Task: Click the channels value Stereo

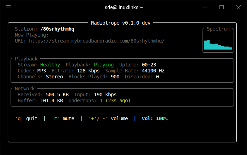Action: (x=54, y=77)
